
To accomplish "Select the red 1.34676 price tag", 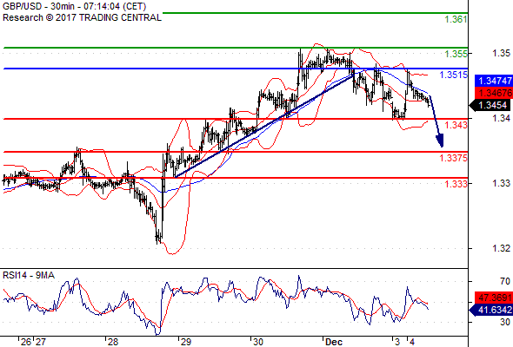I will point(493,93).
